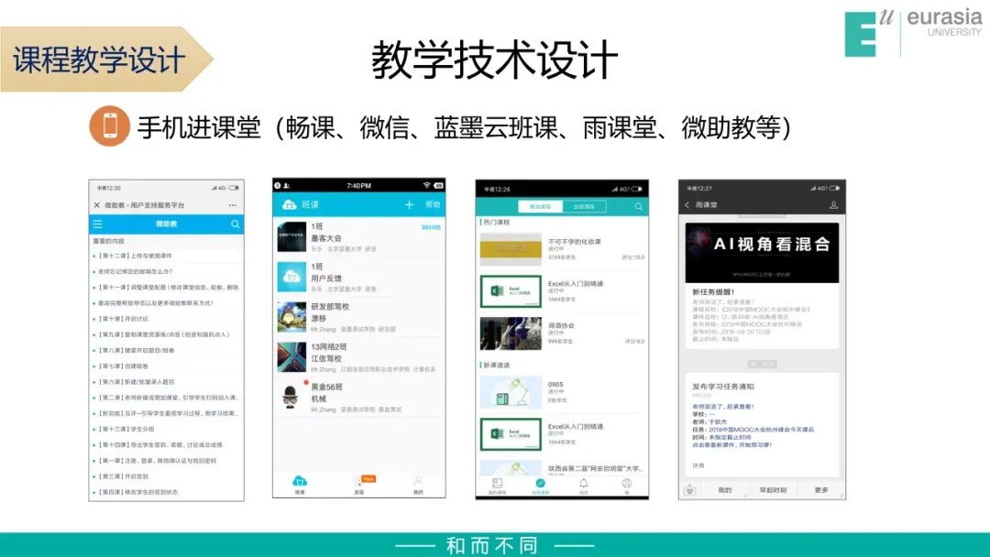
Task: Open 不可不学的化妆课 course
Action: pos(562,249)
